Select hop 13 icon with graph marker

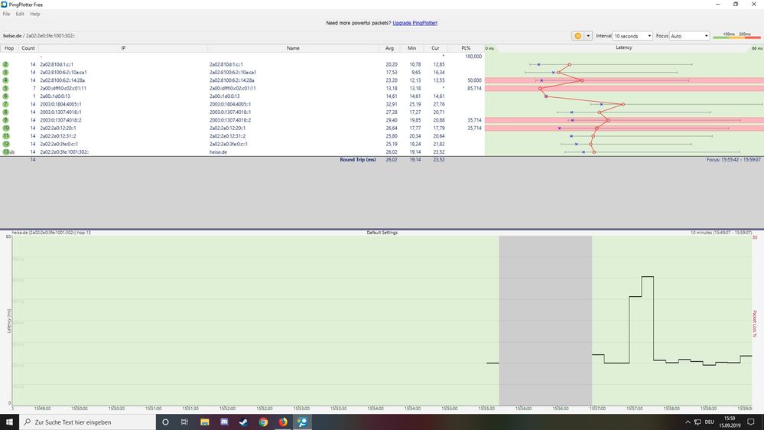click(8, 151)
